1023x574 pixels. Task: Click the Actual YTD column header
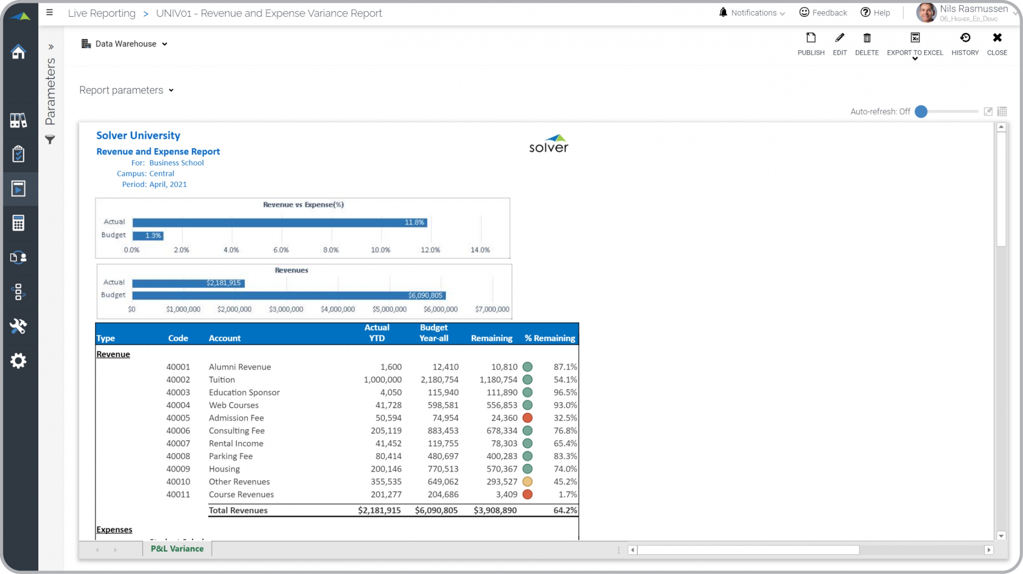click(x=377, y=333)
